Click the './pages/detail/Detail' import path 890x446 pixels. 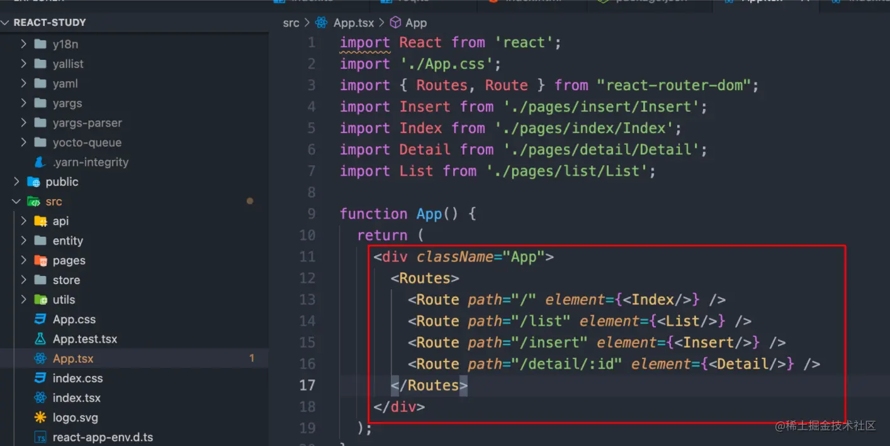[x=602, y=149]
